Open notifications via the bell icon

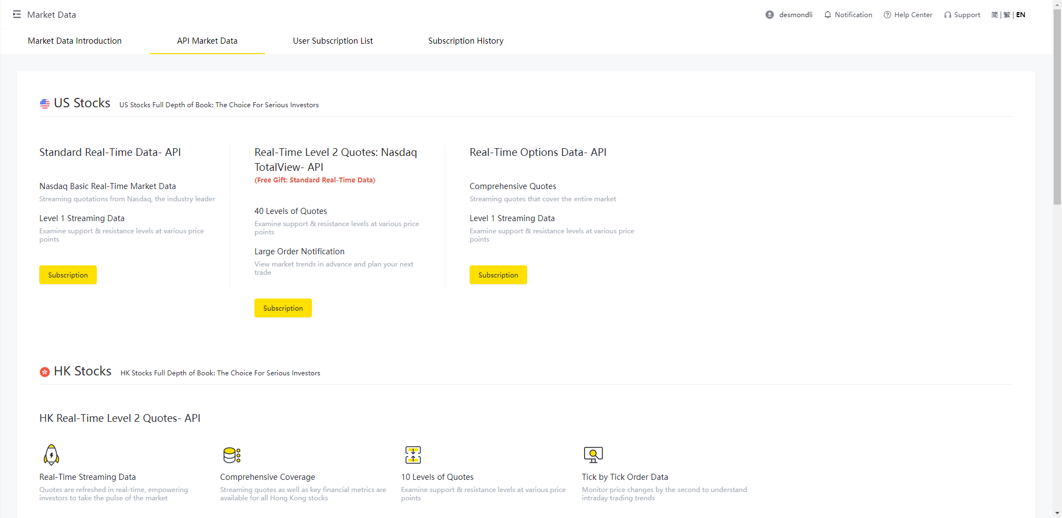(827, 15)
